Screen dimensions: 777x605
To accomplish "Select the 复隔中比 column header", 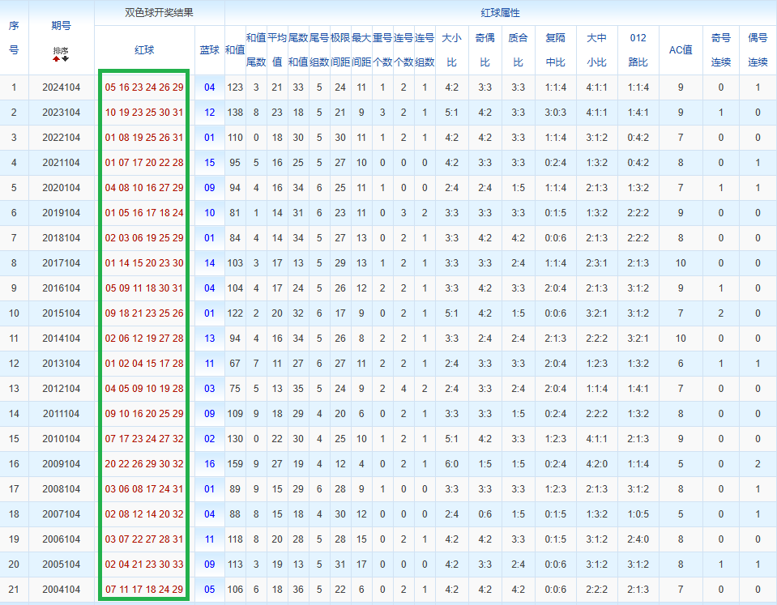I will click(556, 50).
